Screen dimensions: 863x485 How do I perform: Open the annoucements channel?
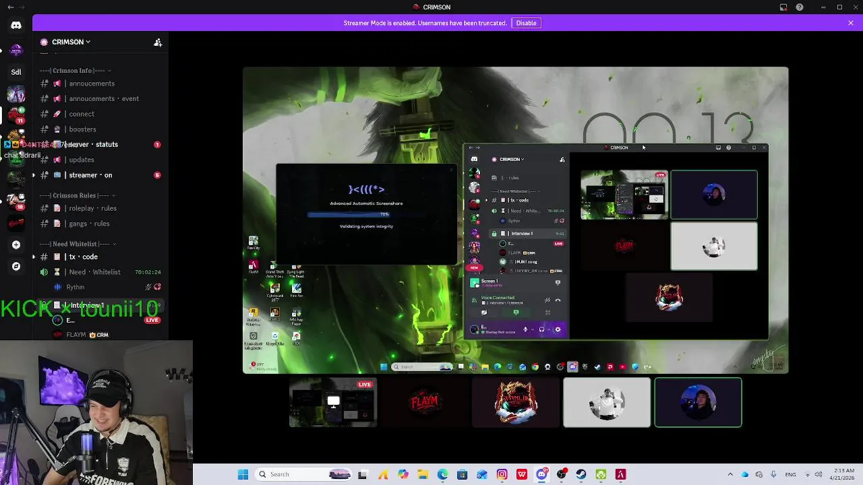click(x=100, y=84)
